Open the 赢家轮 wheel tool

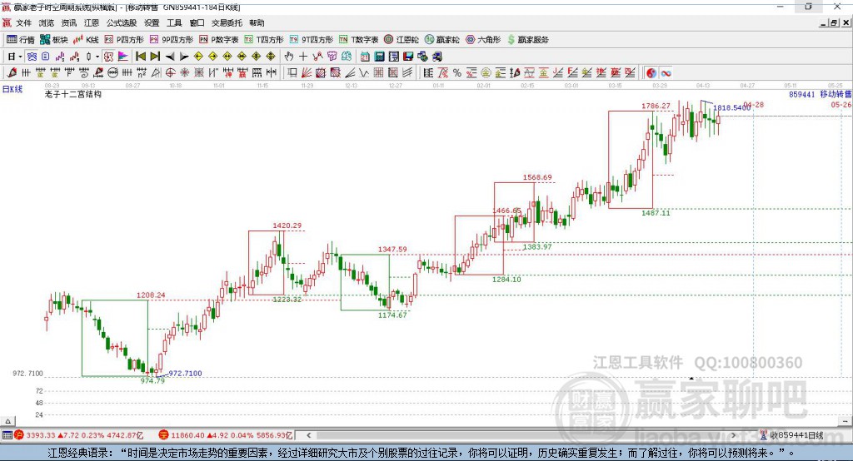[x=441, y=40]
